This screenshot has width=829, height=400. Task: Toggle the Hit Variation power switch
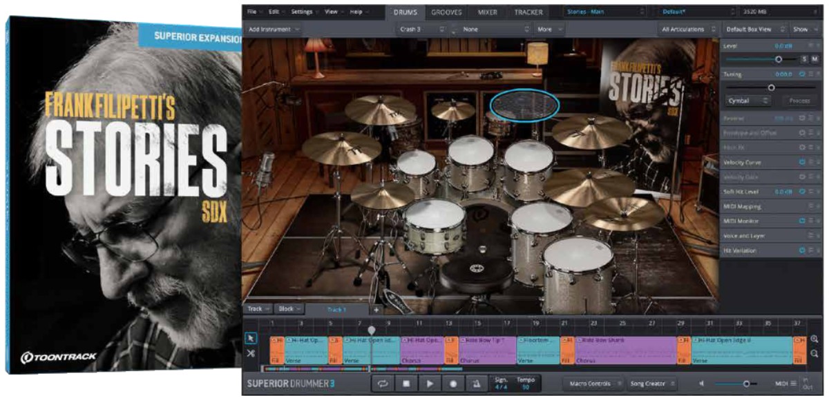[802, 250]
